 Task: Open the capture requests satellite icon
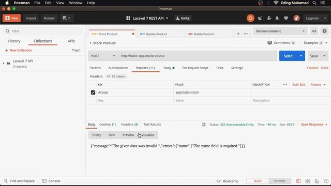[260, 19]
